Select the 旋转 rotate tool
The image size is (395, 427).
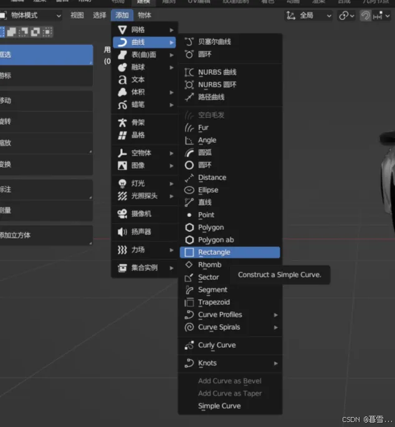click(x=46, y=122)
